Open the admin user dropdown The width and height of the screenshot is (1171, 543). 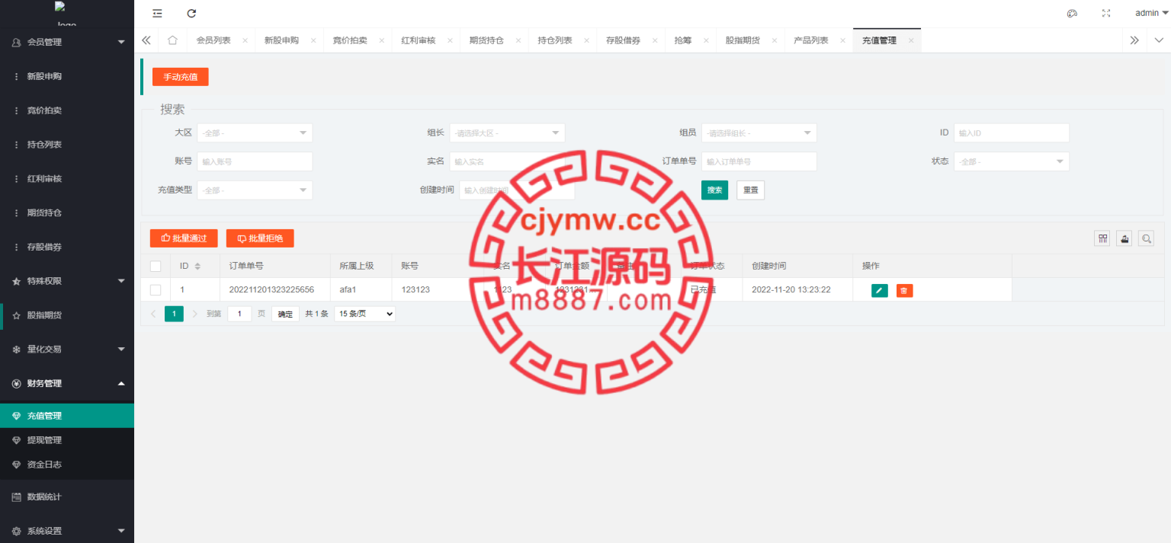click(x=1152, y=13)
